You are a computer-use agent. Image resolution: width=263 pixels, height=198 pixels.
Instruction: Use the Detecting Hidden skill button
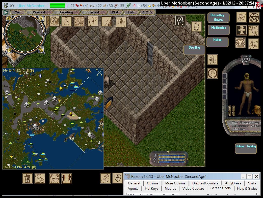pos(218,18)
